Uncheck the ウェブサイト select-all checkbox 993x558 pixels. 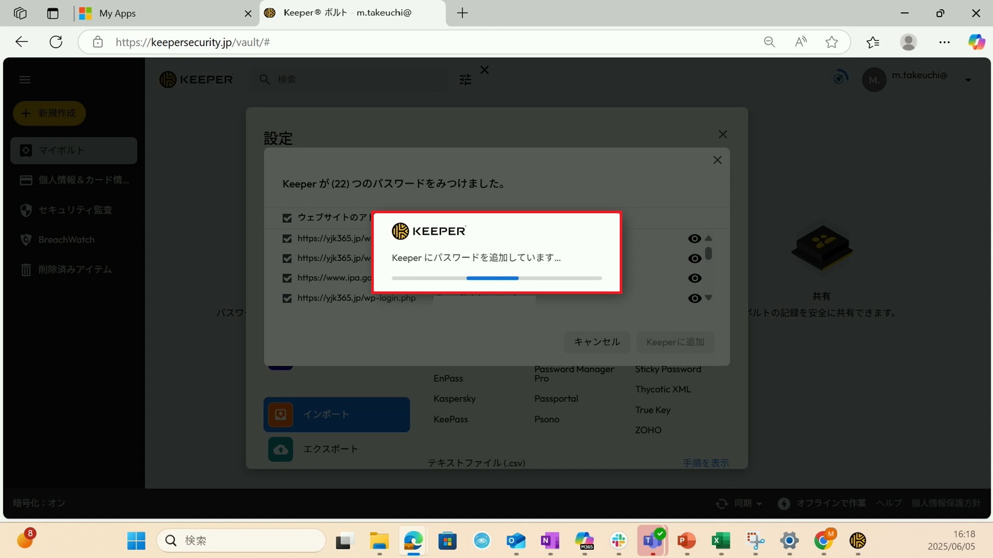point(287,218)
